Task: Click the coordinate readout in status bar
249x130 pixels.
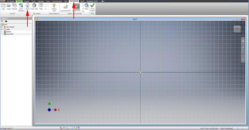Action: pos(209,128)
